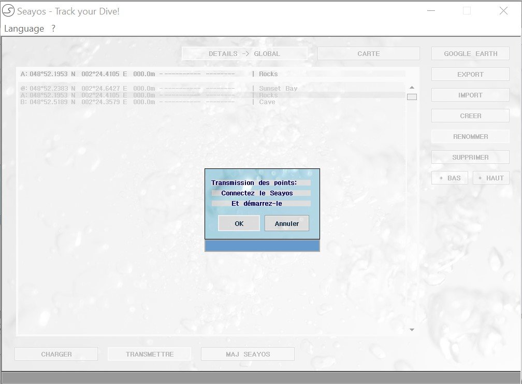The width and height of the screenshot is (522, 384).
Task: Click the CHARGER button
Action: point(56,354)
